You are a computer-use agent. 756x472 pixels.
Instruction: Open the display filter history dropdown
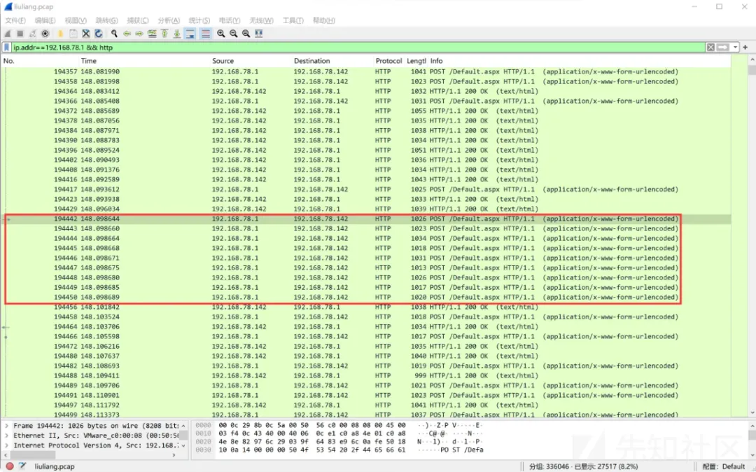click(736, 48)
